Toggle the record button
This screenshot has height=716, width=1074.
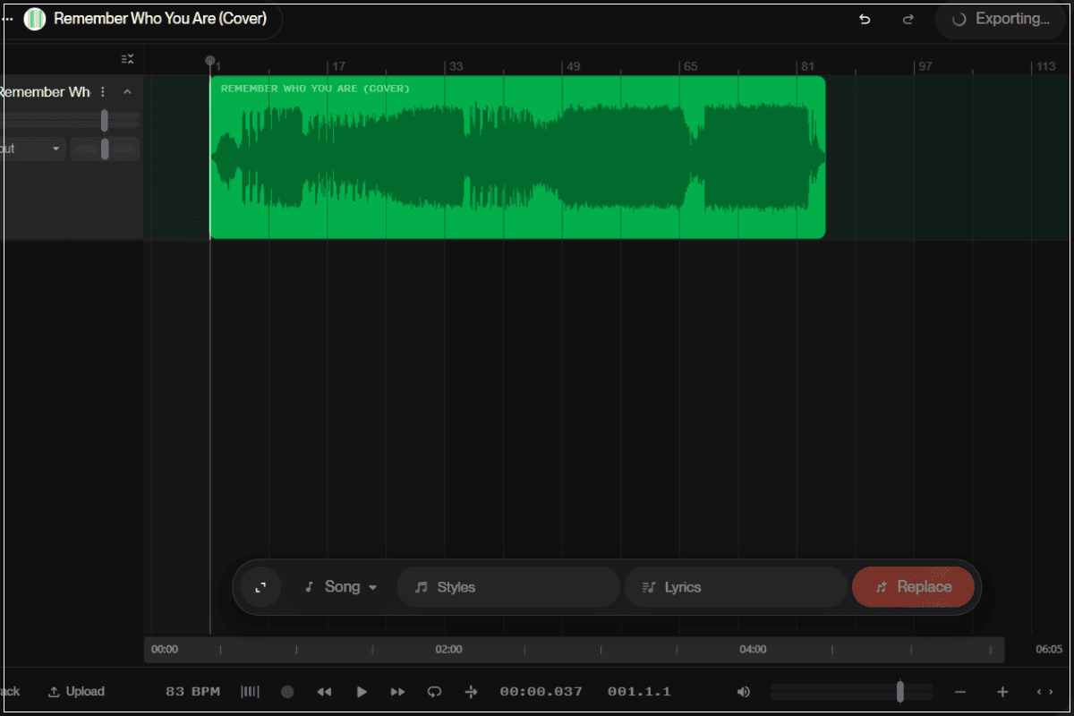[287, 692]
